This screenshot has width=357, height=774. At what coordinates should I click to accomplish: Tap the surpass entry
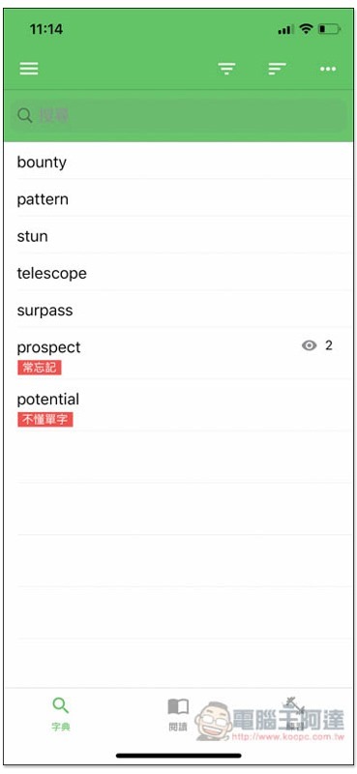178,310
